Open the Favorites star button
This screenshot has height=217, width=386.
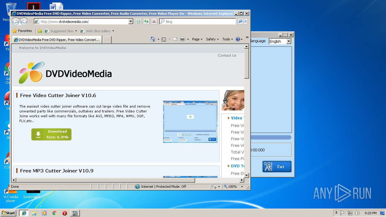[22, 31]
